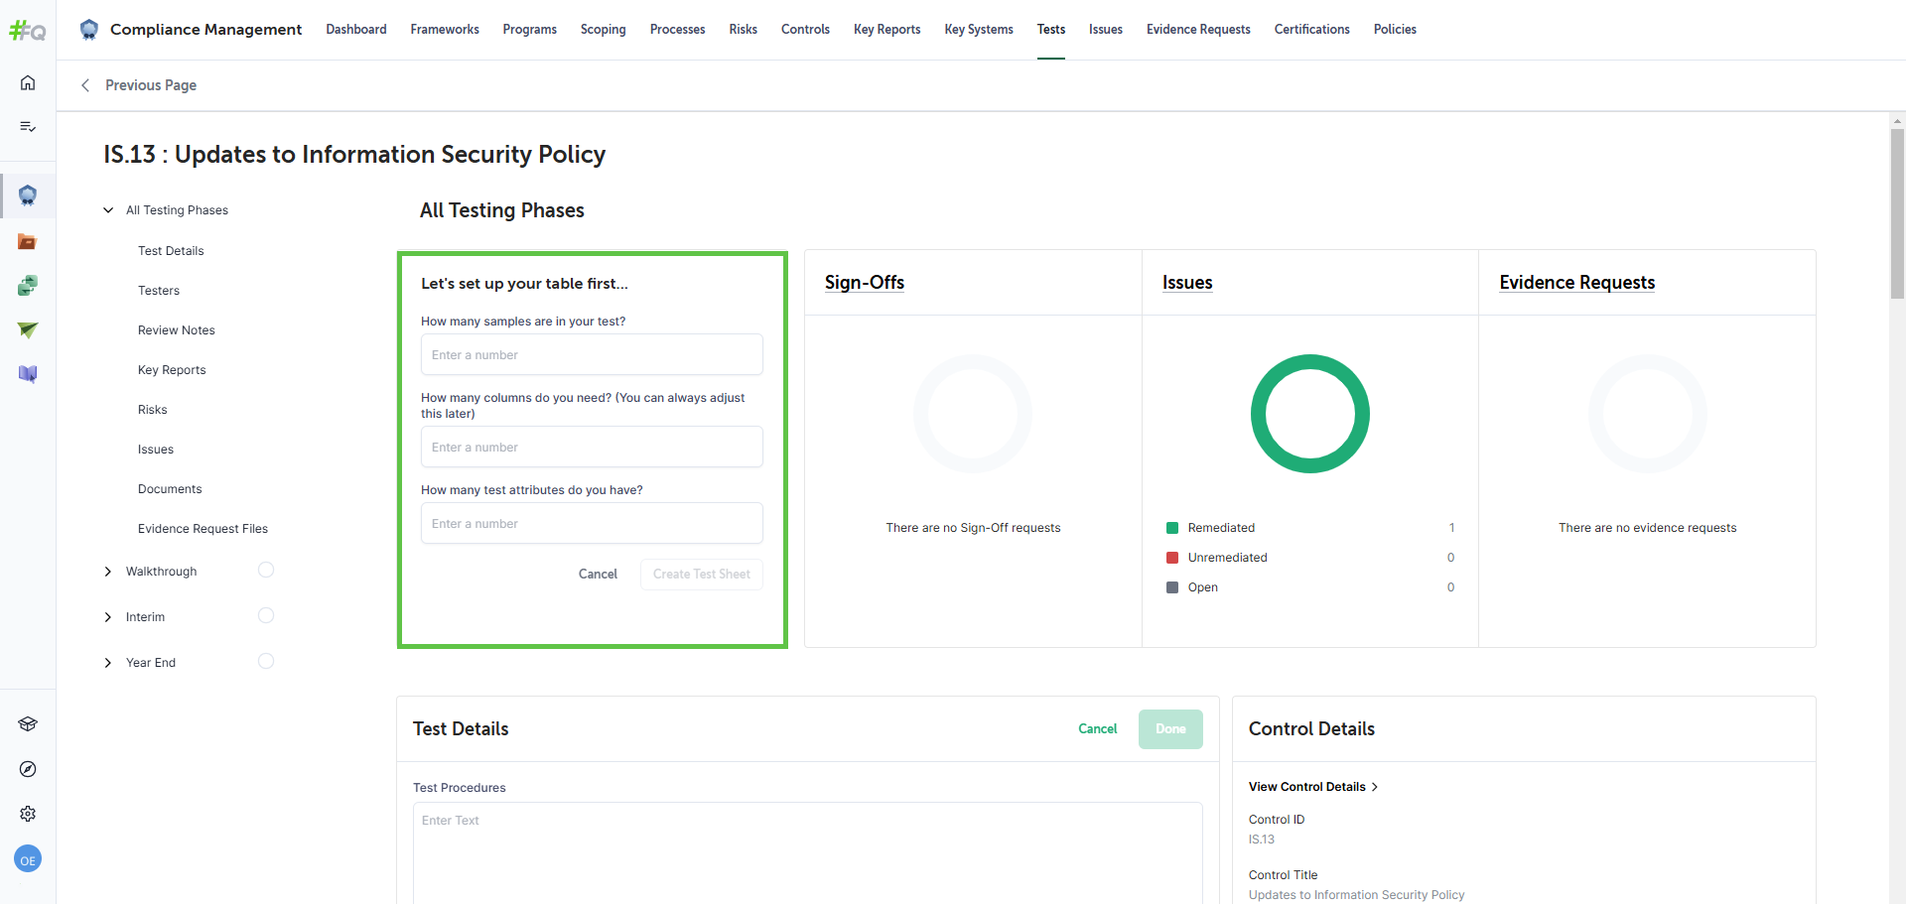Click the #Q logo icon

pyautogui.click(x=28, y=31)
